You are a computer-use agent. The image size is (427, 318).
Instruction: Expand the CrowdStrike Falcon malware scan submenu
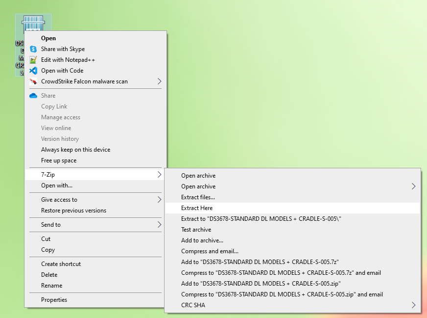tap(160, 81)
